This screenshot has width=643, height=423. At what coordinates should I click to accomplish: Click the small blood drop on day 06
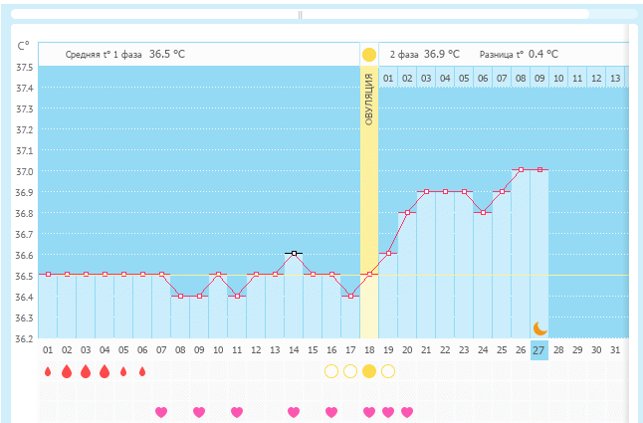point(142,371)
